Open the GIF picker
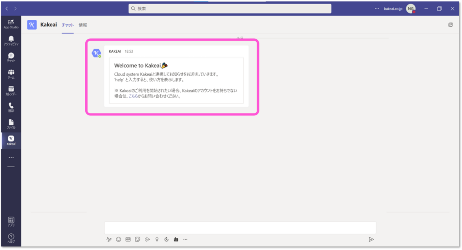462x250 pixels. pos(128,239)
